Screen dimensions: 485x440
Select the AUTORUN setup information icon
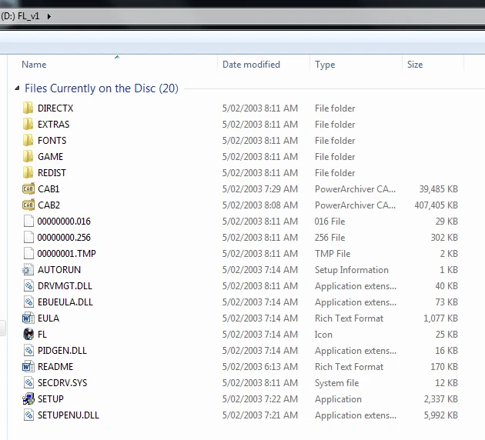tap(28, 270)
